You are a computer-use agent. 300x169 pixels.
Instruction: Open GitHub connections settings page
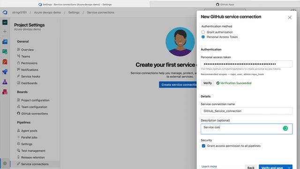coord(34,114)
